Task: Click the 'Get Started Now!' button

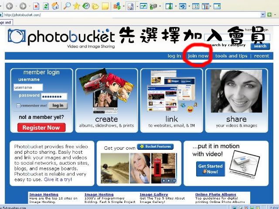Action: coord(211,169)
